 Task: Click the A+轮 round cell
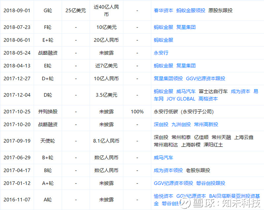pos(48,183)
